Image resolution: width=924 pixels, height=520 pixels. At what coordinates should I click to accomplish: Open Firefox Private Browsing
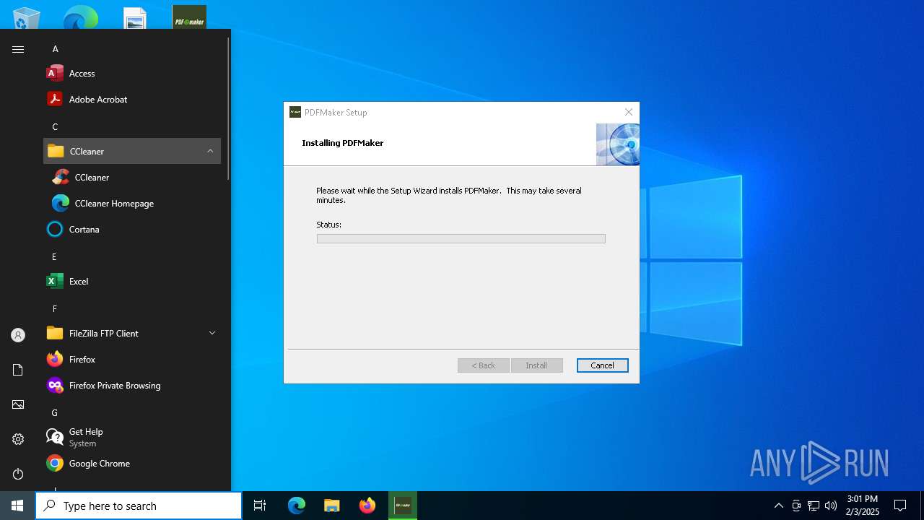pos(132,385)
